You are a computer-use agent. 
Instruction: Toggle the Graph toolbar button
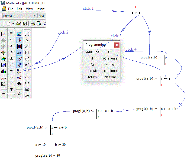[19, 40]
